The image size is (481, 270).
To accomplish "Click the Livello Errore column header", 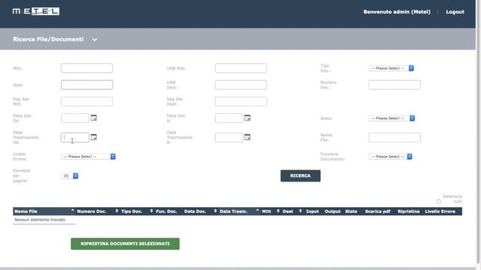I will [440, 211].
